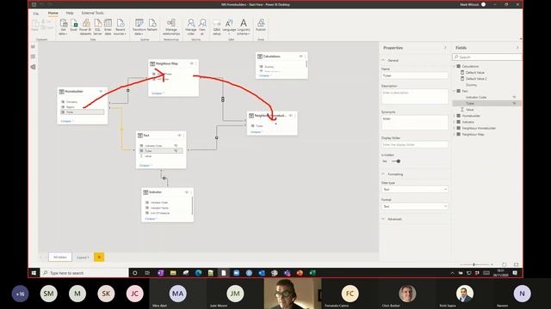The width and height of the screenshot is (551, 309).
Task: Select the Layout 1 tab
Action: tap(83, 257)
